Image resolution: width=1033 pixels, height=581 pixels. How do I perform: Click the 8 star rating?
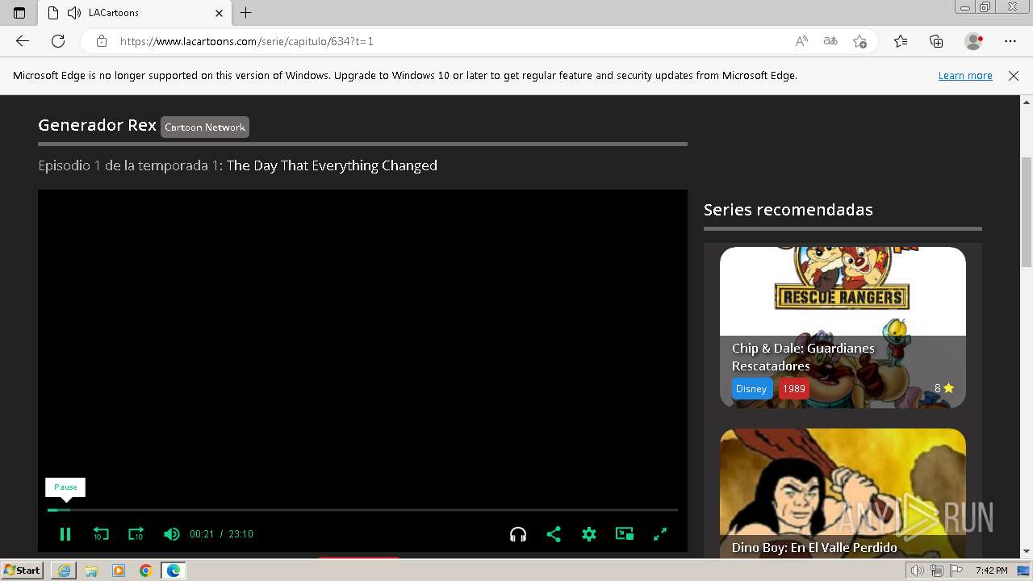tap(944, 388)
